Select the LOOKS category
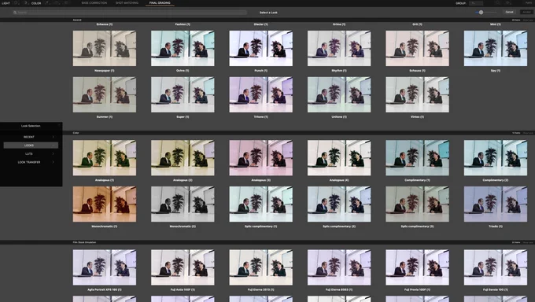 click(31, 145)
